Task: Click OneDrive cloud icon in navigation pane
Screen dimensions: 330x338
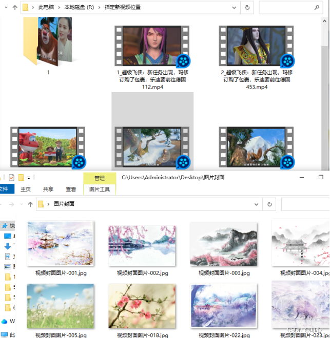Action: tap(4, 322)
